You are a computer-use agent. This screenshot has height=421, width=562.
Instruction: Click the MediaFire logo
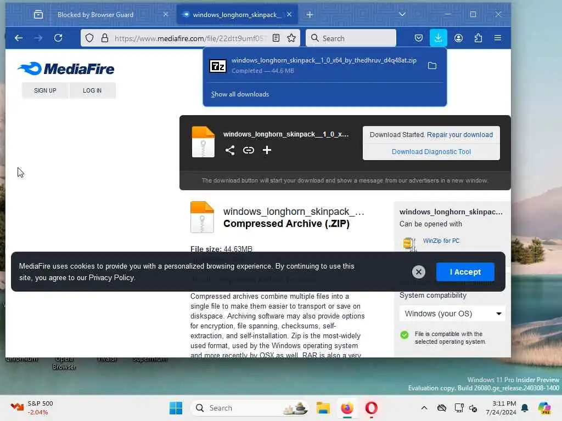pyautogui.click(x=66, y=69)
